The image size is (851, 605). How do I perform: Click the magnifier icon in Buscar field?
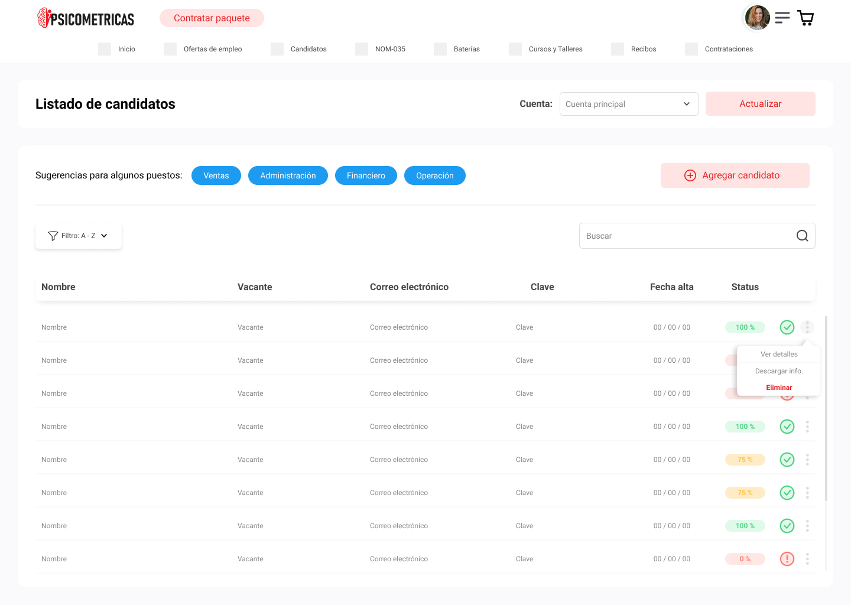tap(802, 236)
